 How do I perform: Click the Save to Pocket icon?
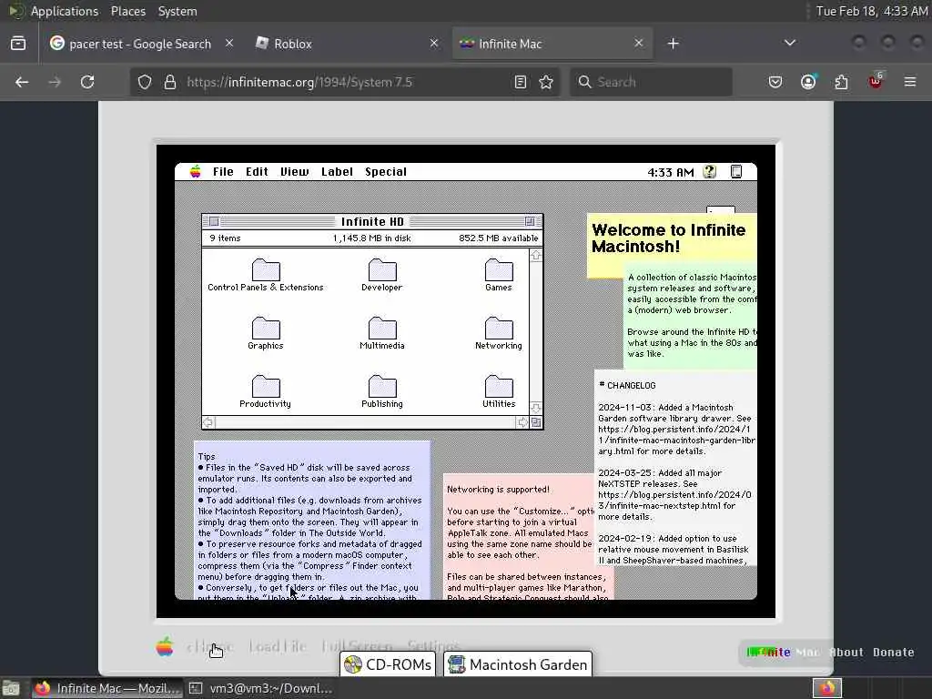click(x=775, y=82)
